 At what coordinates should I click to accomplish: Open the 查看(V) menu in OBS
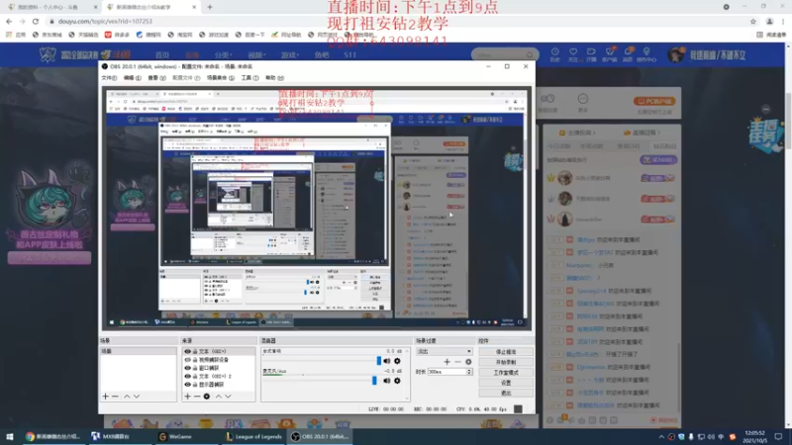click(156, 78)
